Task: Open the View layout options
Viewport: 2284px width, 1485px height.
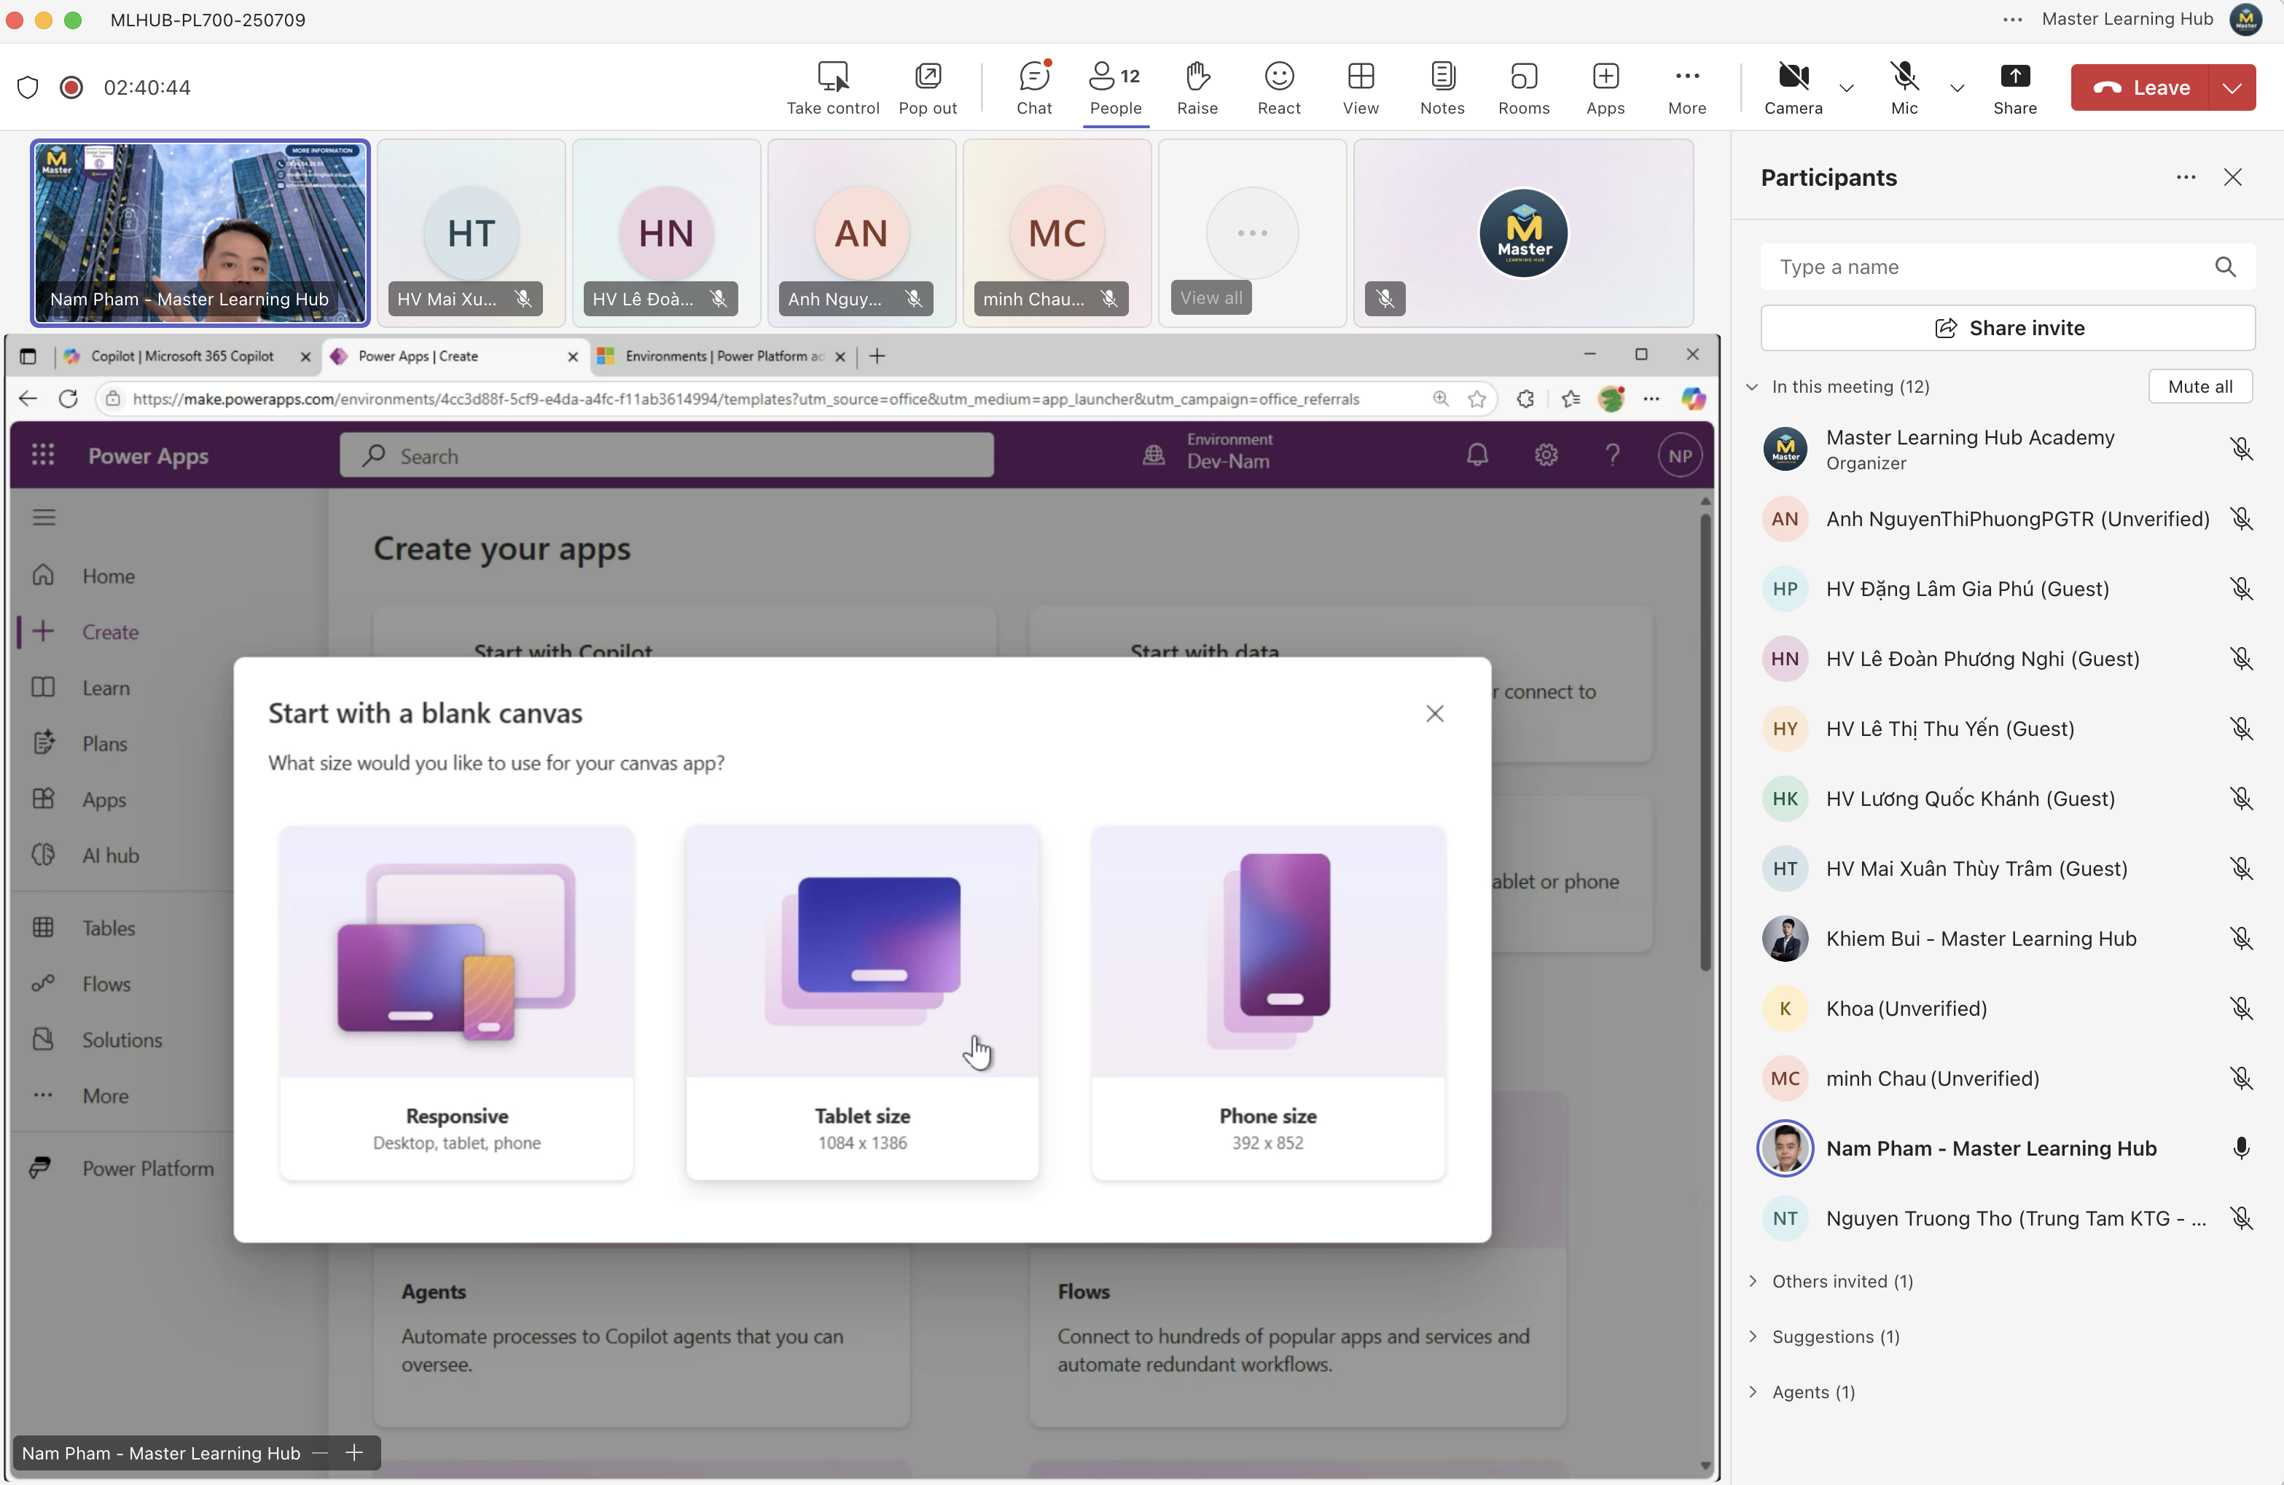Action: (1360, 87)
